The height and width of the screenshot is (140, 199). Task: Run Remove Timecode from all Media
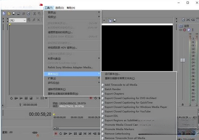tap(139, 138)
